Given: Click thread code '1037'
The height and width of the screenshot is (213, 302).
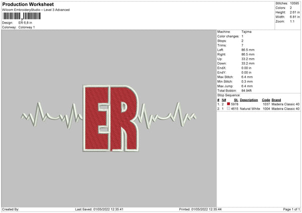Looking at the screenshot, I should [266, 104].
